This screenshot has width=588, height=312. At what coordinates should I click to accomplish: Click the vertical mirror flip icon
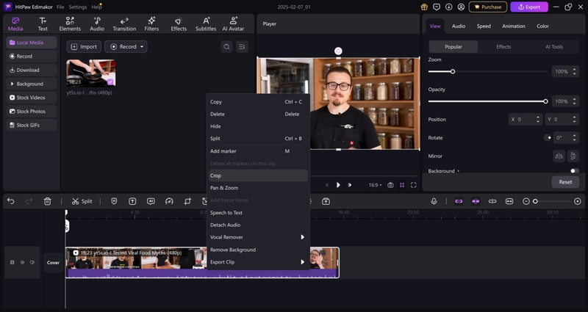[573, 156]
